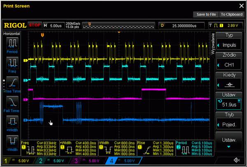The width and height of the screenshot is (247, 167).
Task: Expand the Tryb Pojed. mode selector
Action: 229,124
